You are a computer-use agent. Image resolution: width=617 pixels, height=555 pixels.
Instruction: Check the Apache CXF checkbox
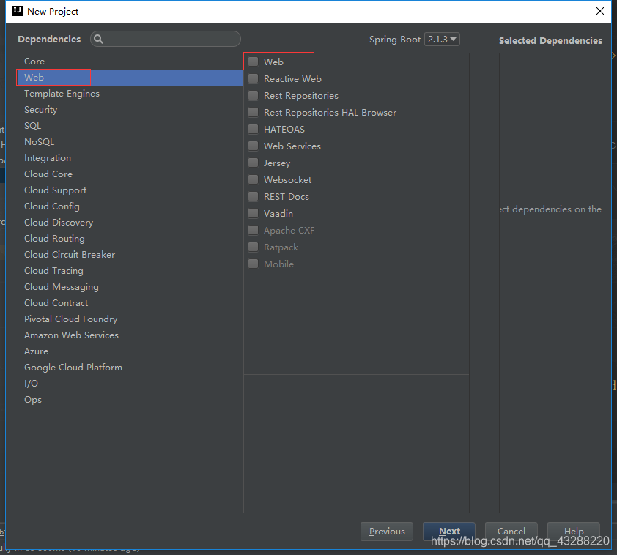253,231
